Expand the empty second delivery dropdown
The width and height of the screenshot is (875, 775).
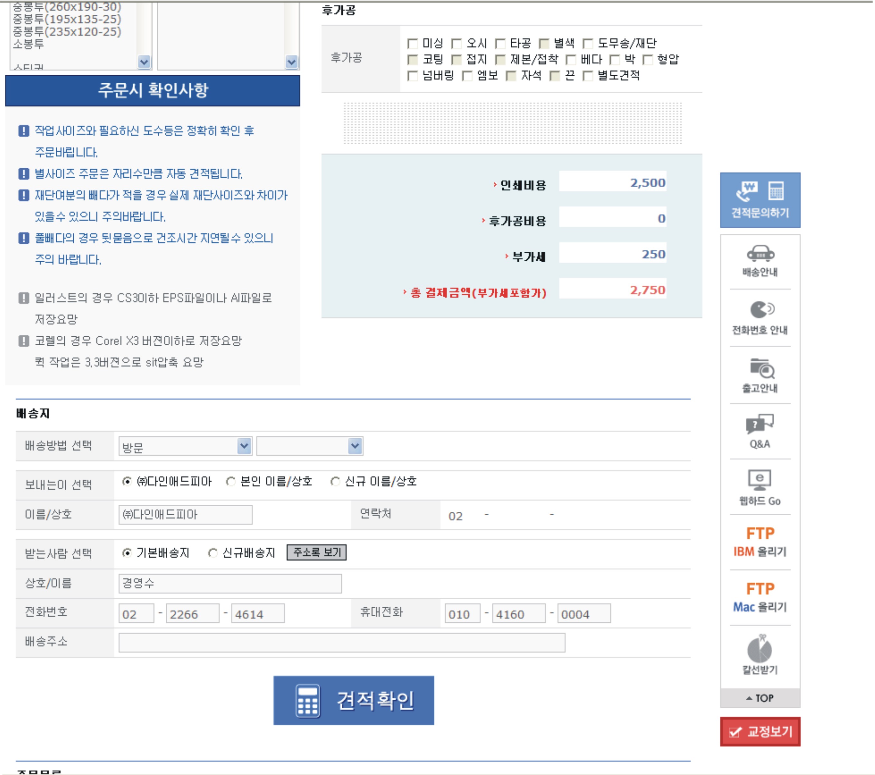pyautogui.click(x=310, y=447)
